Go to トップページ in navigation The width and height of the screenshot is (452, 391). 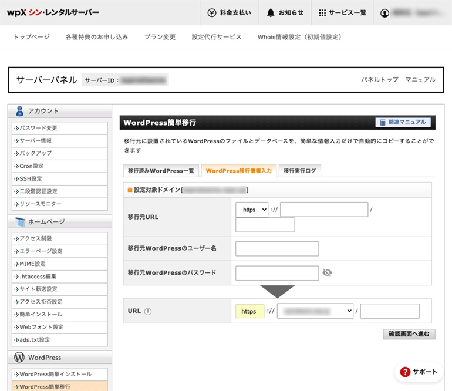tap(32, 37)
